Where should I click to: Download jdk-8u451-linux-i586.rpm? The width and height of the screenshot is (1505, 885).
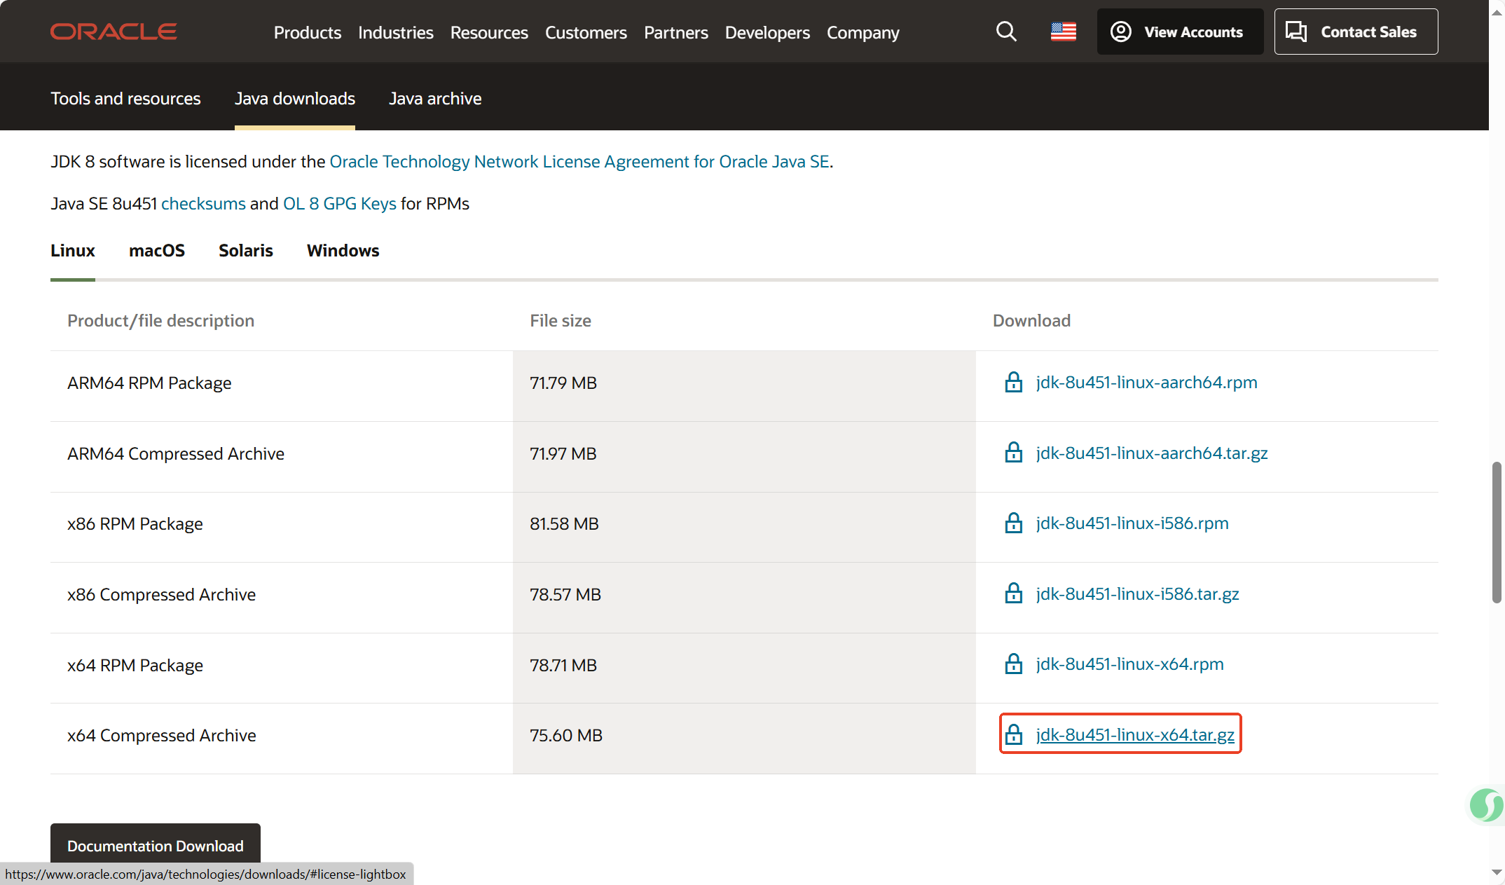click(x=1132, y=523)
